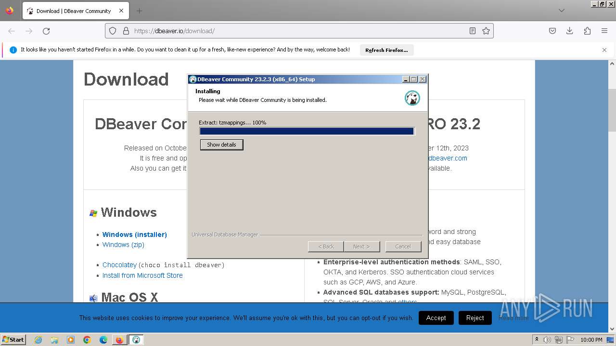The width and height of the screenshot is (616, 346).
Task: Open the Windows (zip) download link
Action: point(123,245)
